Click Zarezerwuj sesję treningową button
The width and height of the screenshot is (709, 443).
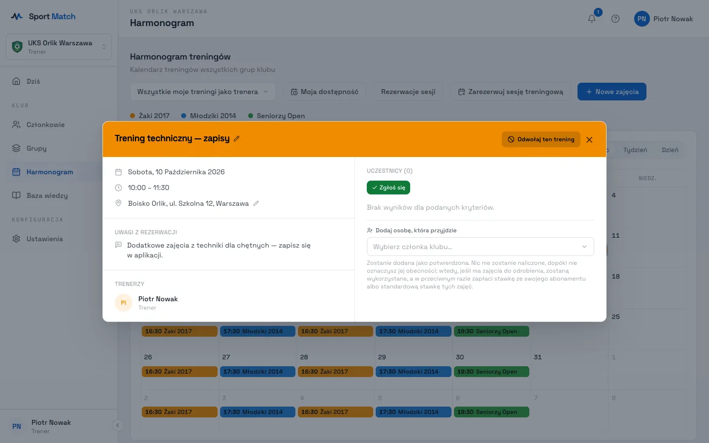point(511,92)
